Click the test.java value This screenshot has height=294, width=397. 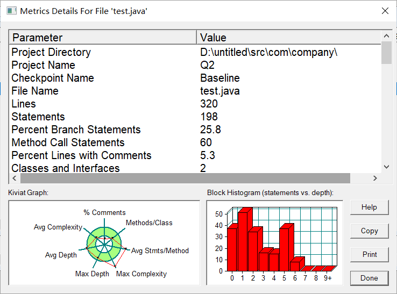point(220,91)
